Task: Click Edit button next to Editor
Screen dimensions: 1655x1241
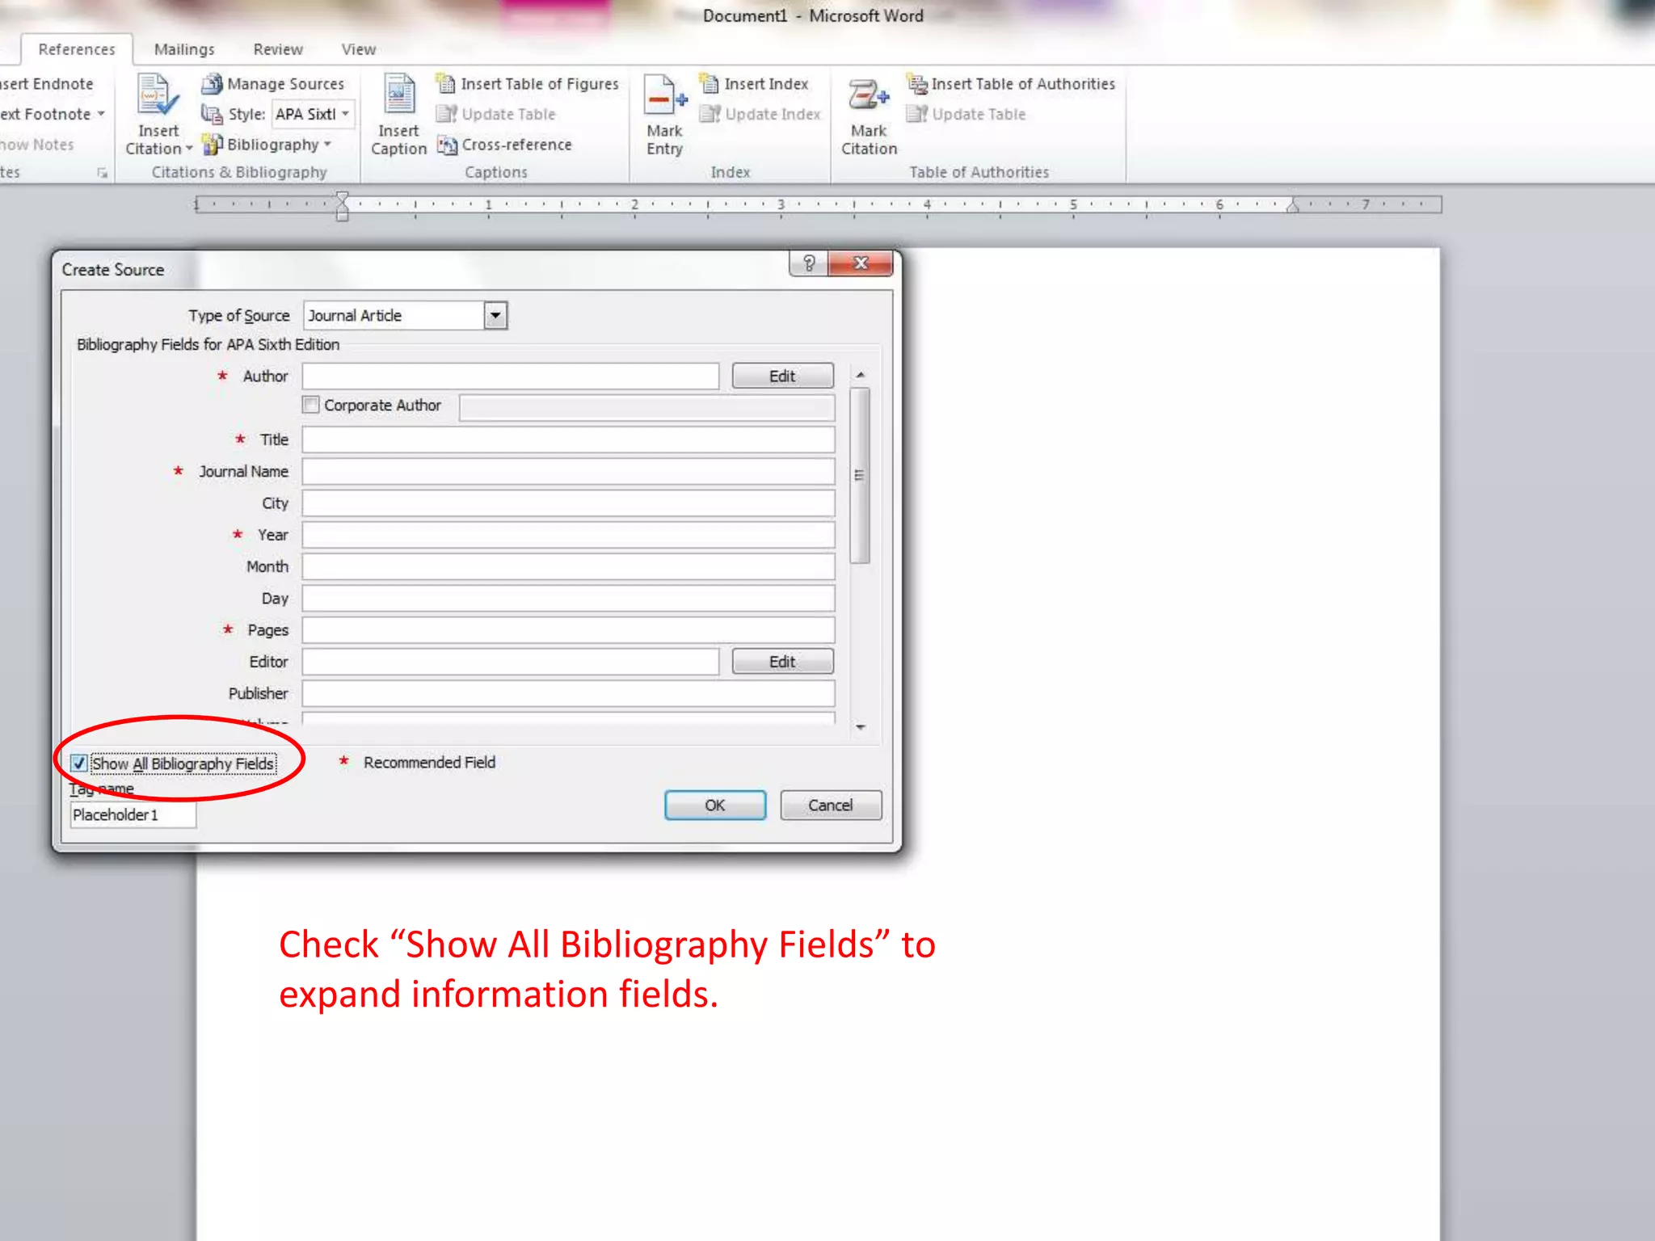Action: pos(782,661)
